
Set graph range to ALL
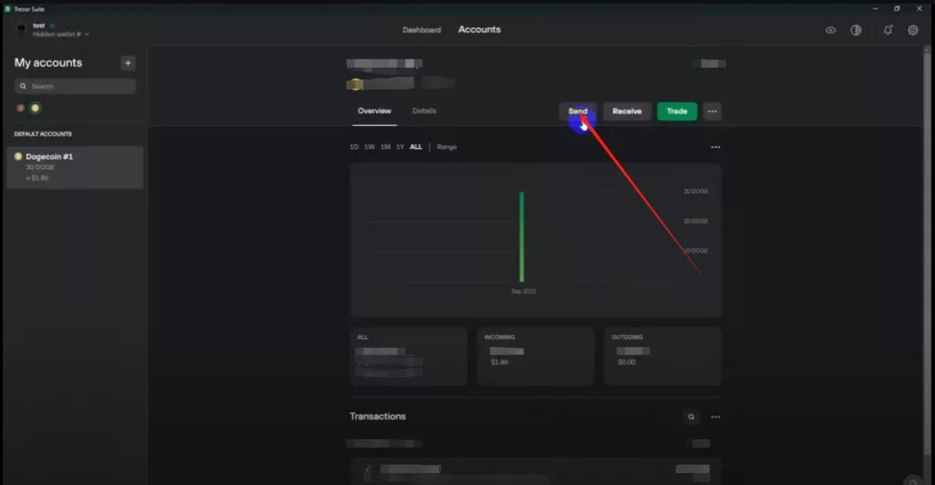[x=415, y=147]
